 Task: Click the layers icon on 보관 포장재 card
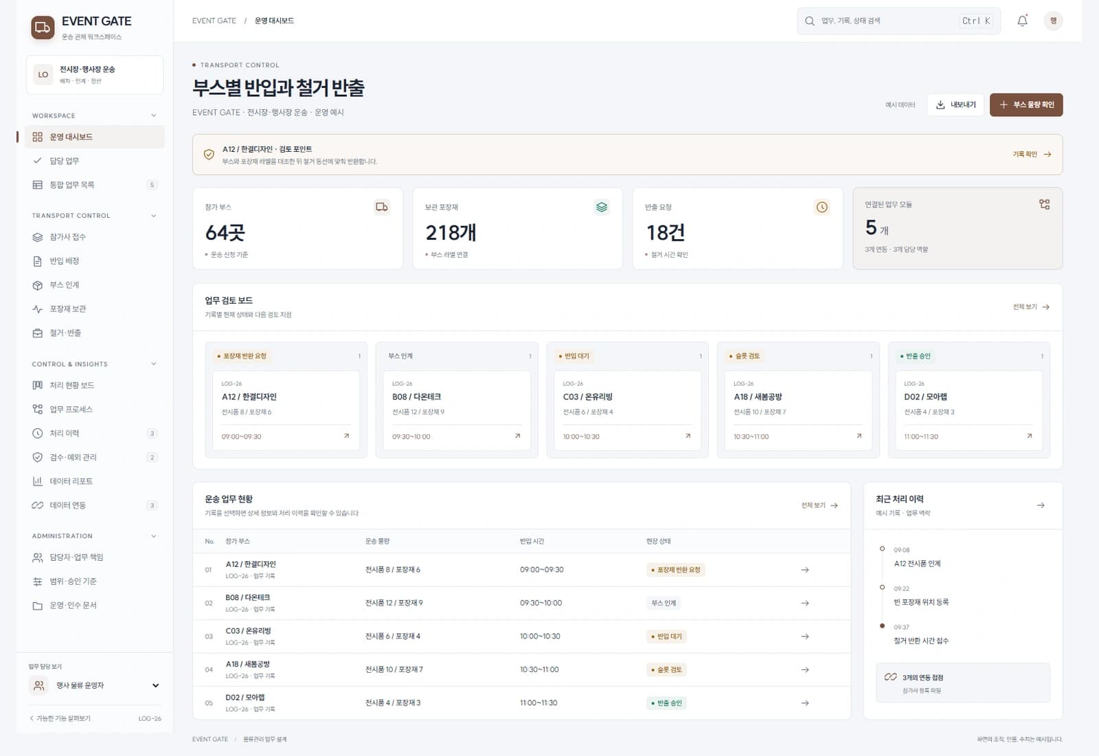(602, 207)
